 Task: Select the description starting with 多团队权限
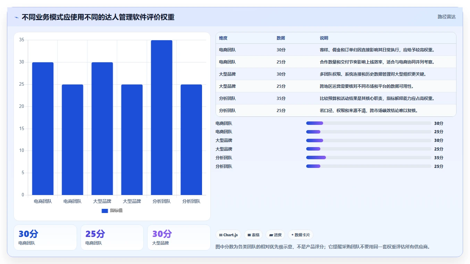point(373,74)
